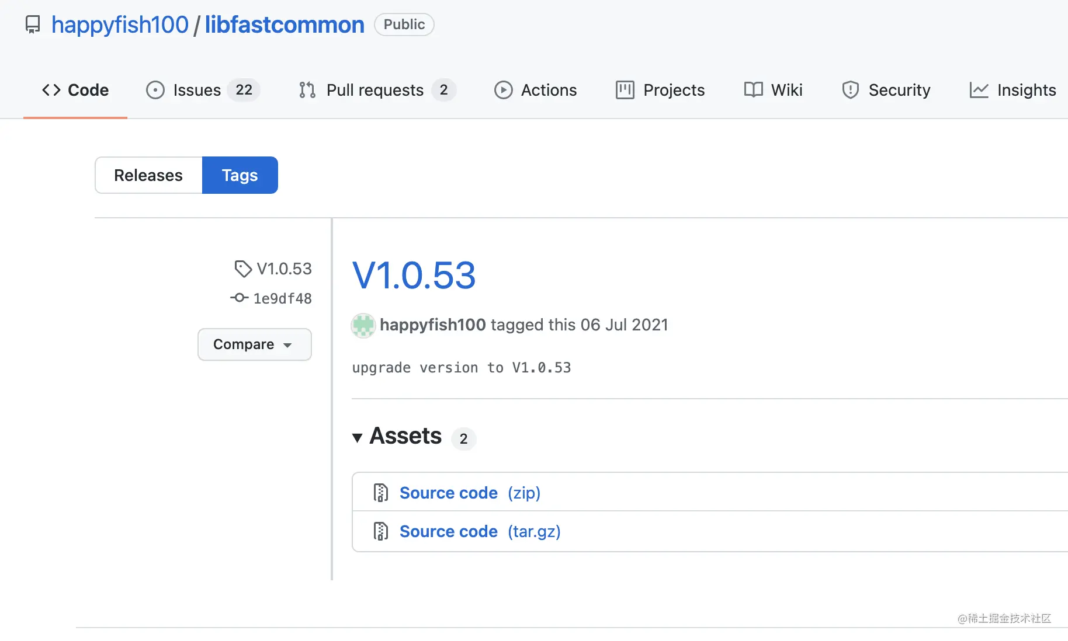Viewport: 1068px width, 641px height.
Task: Click the zip file icon for Source code
Action: point(381,493)
